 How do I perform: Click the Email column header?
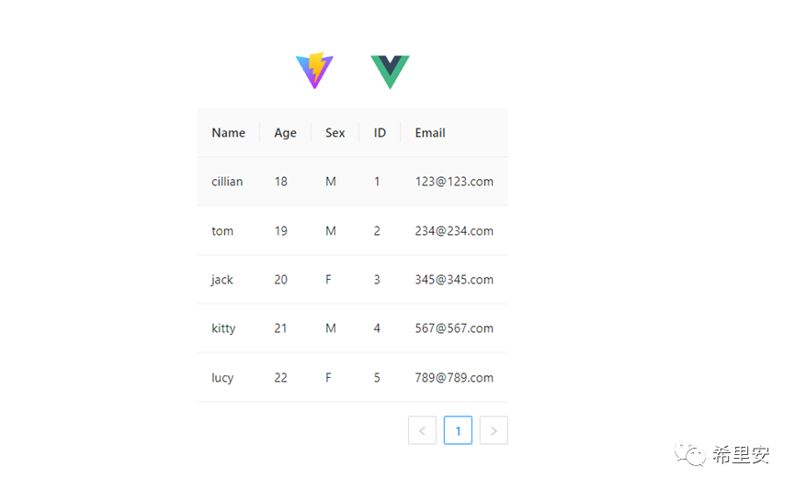coord(429,133)
